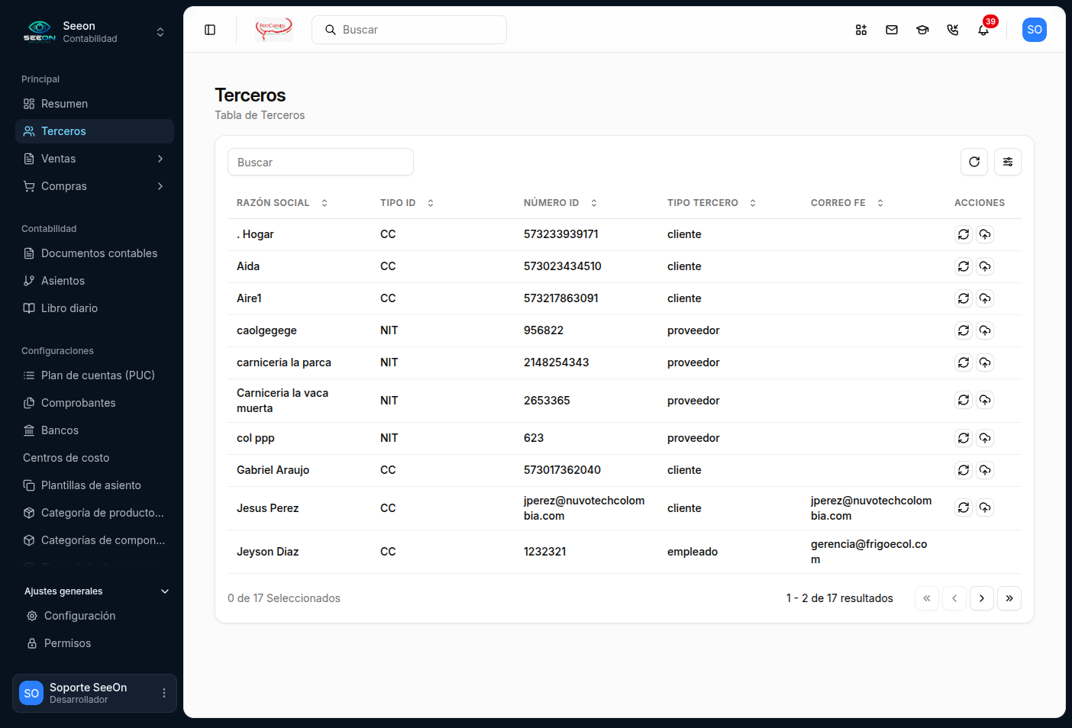Open notifications bell with 39 badge
This screenshot has width=1072, height=728.
(x=983, y=30)
